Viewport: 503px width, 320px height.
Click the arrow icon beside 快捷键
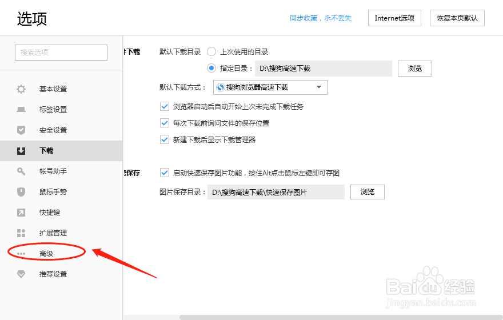21,212
